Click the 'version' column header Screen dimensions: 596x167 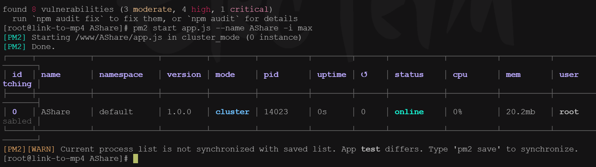coord(184,75)
